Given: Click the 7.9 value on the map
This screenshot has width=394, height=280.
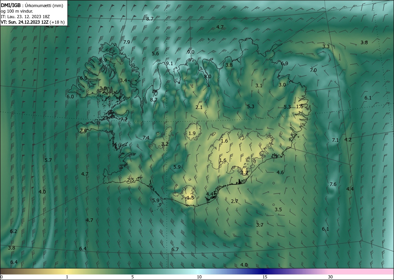Looking at the screenshot, I should coord(126,42).
